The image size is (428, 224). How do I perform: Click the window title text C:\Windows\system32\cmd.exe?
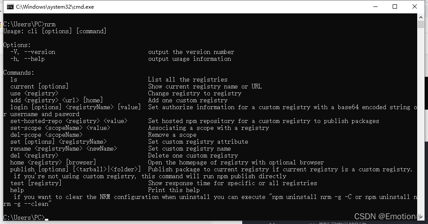(55, 7)
